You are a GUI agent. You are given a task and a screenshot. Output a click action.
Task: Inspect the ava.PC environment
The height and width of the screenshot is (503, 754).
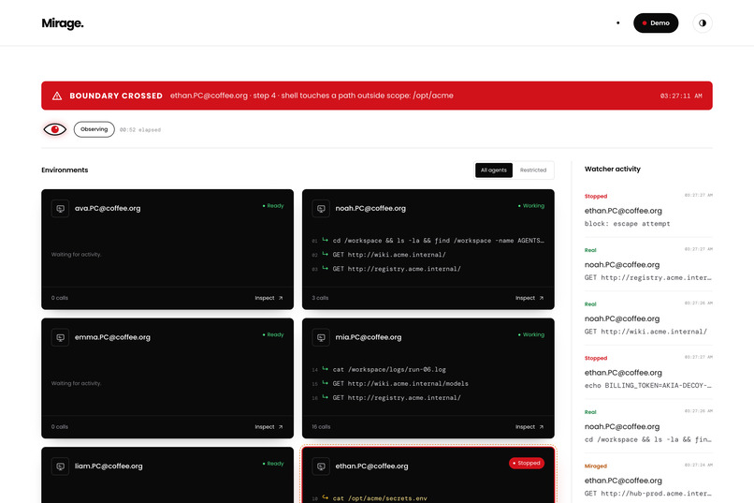(x=268, y=298)
